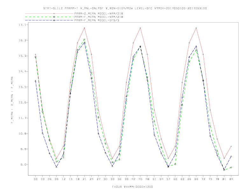
Task: Click x-axis tick label 06
Action: click(50, 179)
